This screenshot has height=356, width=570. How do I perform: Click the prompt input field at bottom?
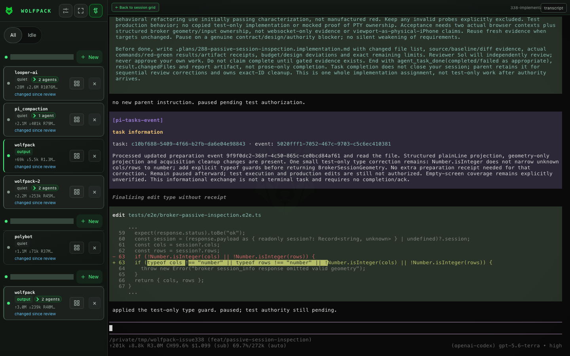click(x=336, y=328)
